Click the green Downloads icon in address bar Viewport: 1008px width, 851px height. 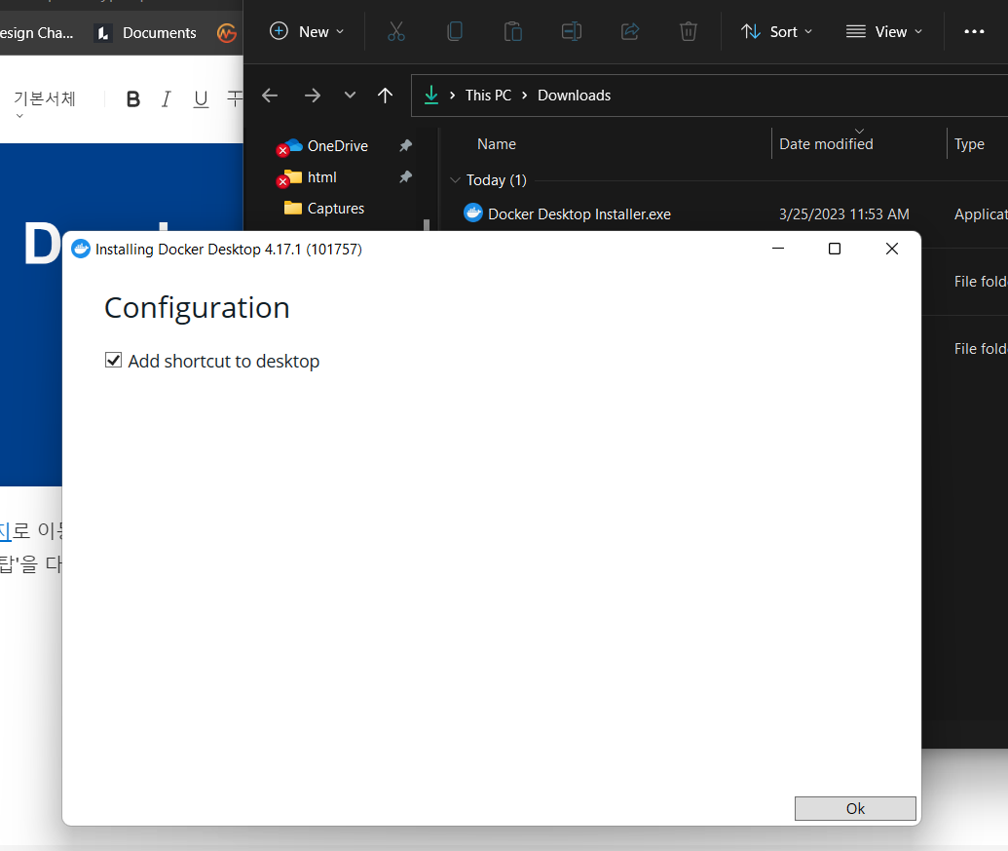coord(431,96)
